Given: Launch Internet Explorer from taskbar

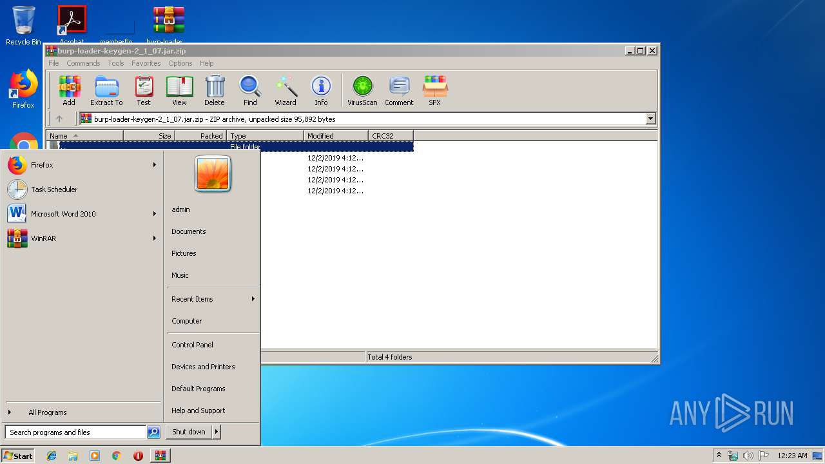Looking at the screenshot, I should tap(52, 456).
